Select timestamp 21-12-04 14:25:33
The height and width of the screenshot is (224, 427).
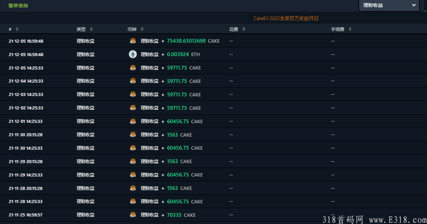(26, 81)
